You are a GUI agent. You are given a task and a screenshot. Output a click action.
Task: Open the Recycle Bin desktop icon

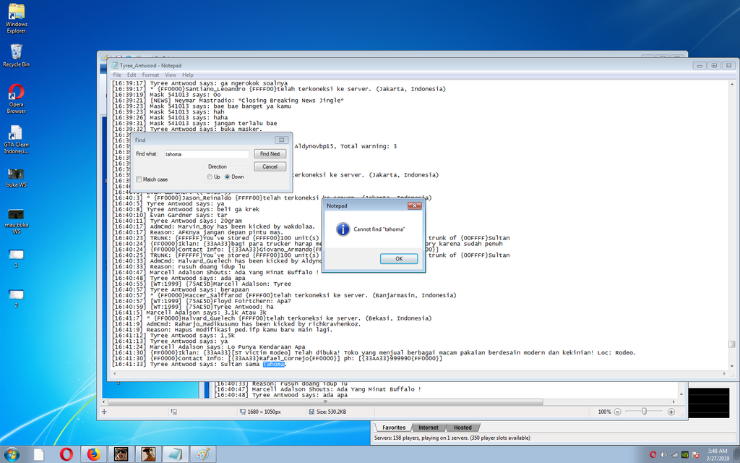16,55
